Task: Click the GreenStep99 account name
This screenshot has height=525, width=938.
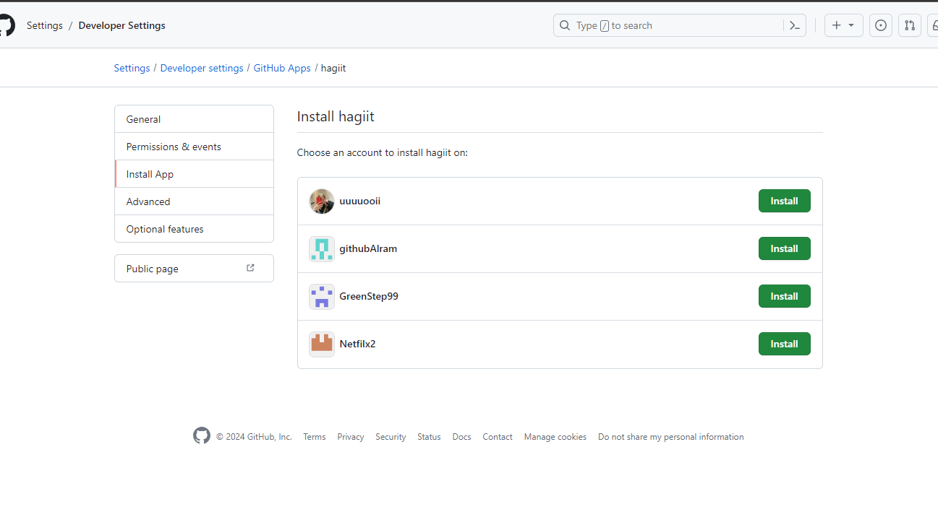Action: point(369,296)
